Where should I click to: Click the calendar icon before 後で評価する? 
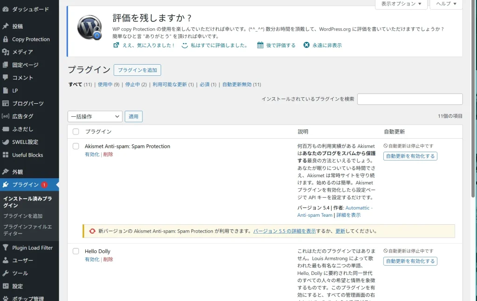point(260,45)
